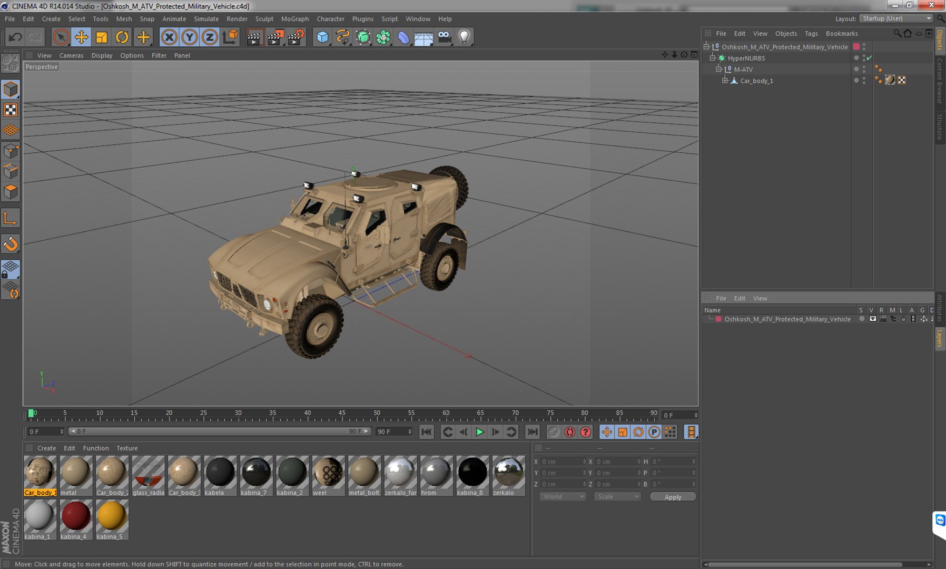Enable record active objects keyframe
Viewport: 946px width, 569px height.
[554, 432]
